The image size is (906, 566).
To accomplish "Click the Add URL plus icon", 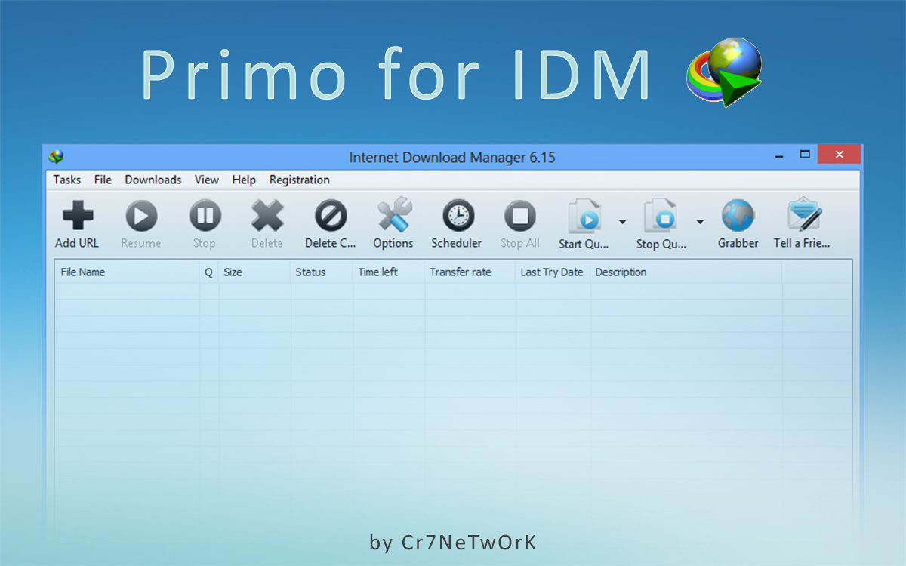I will point(78,216).
